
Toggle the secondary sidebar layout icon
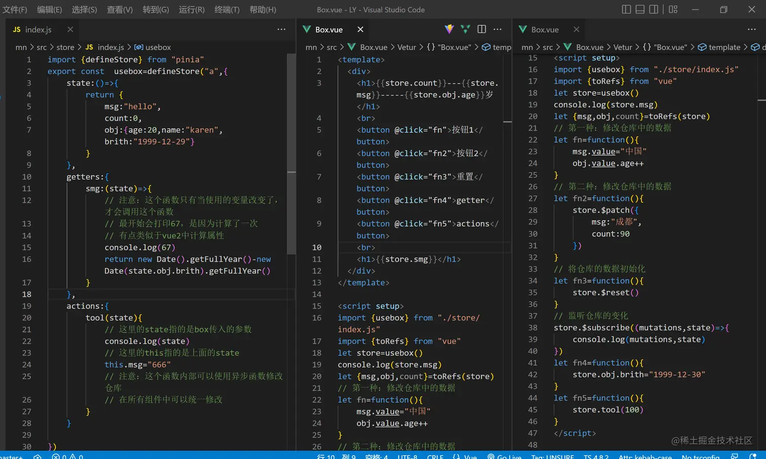654,9
